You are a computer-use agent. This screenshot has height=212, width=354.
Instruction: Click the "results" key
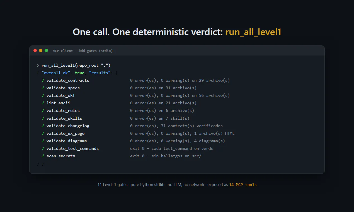coord(100,73)
